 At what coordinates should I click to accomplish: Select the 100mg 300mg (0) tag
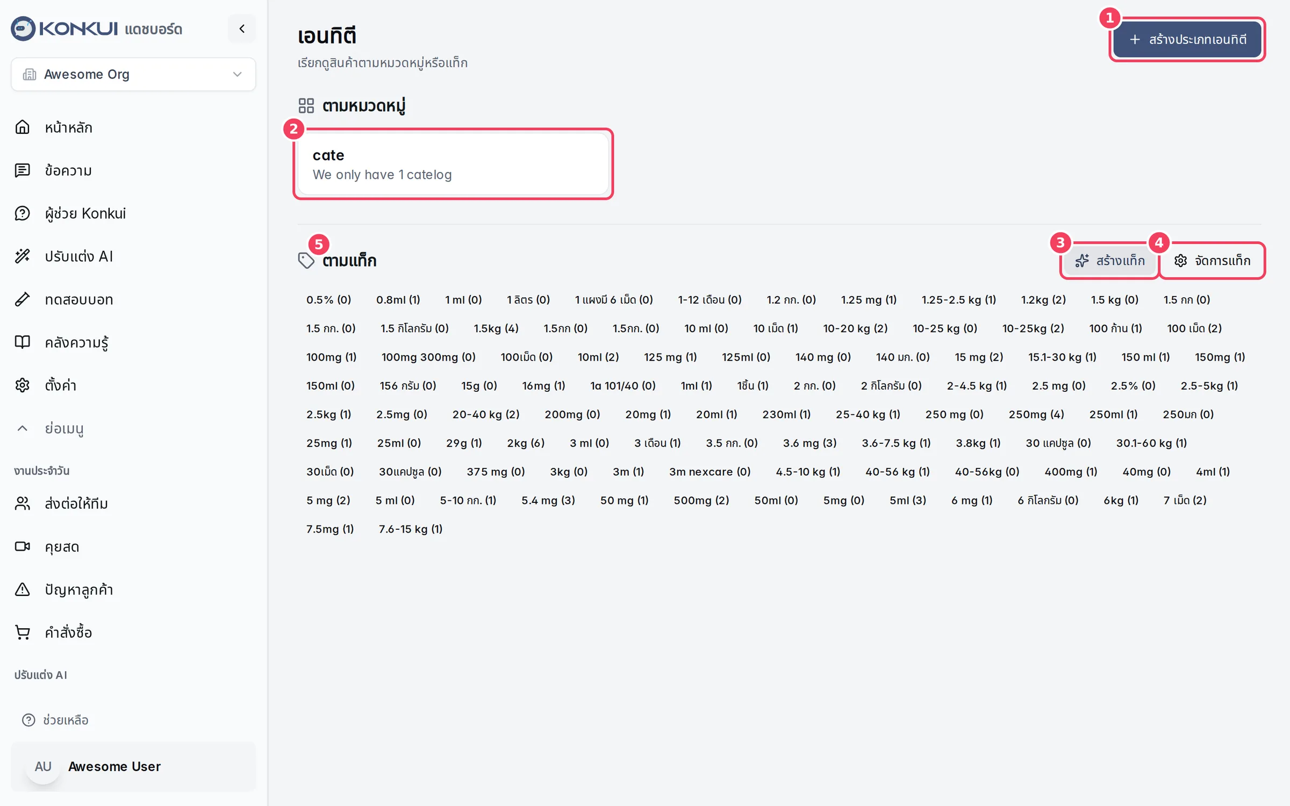428,357
